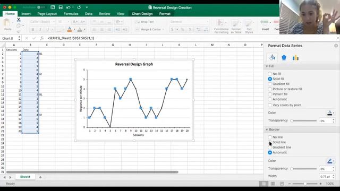Expand the formula bar arrow
Screen dimensions: 340x191
[x=338, y=38]
